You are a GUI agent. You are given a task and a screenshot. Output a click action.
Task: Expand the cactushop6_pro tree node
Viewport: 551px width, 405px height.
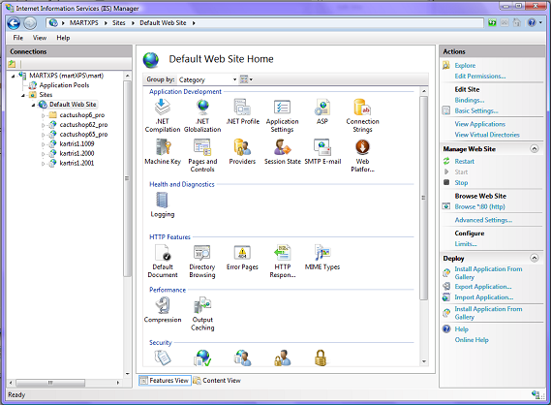click(x=44, y=115)
